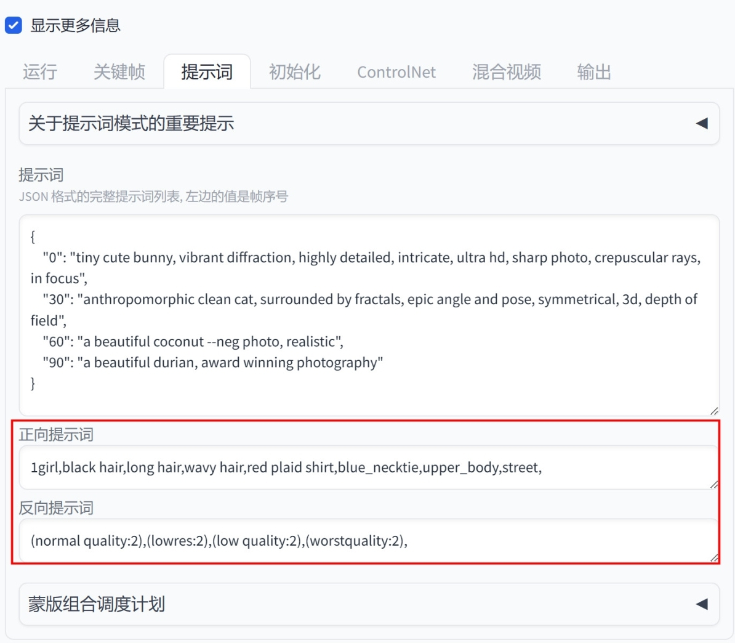Open the ControlNet tab

pyautogui.click(x=396, y=72)
